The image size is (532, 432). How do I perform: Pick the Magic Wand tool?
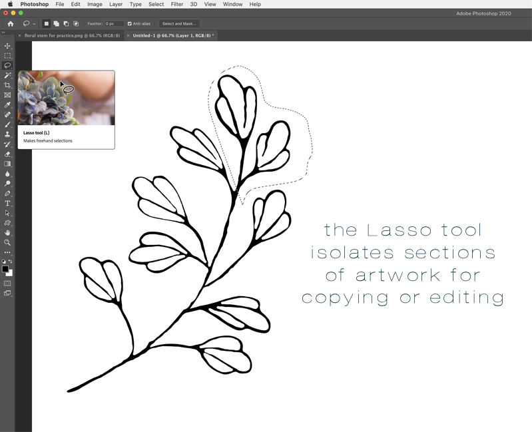[8, 76]
